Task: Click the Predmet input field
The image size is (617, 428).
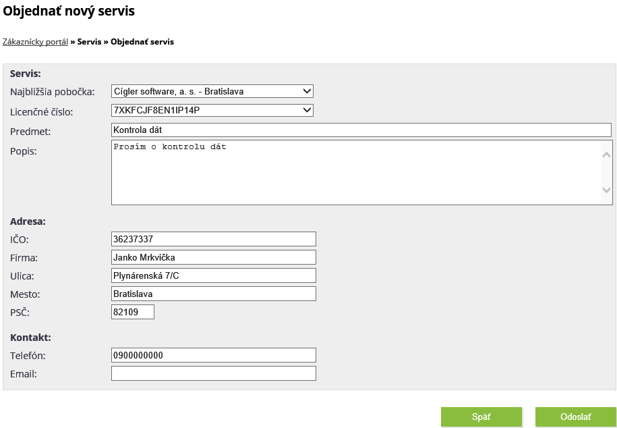Action: [x=361, y=130]
